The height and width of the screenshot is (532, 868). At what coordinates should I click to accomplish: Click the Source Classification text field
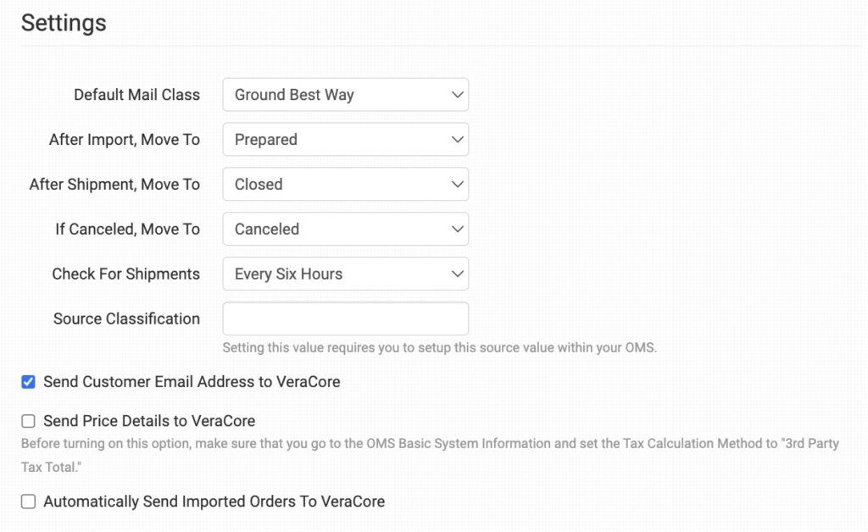pos(345,319)
